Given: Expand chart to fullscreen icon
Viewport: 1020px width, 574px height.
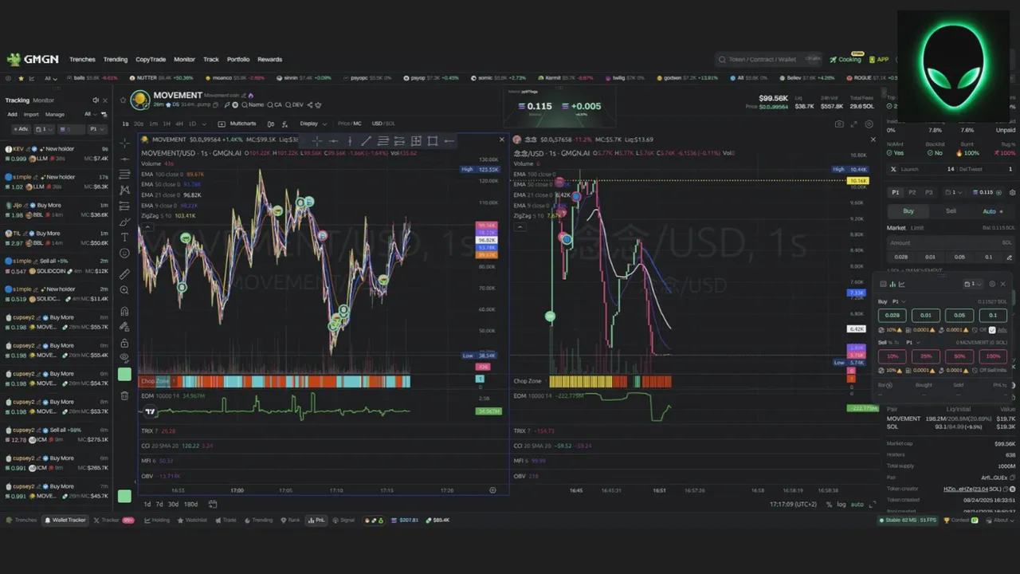Looking at the screenshot, I should (x=854, y=124).
